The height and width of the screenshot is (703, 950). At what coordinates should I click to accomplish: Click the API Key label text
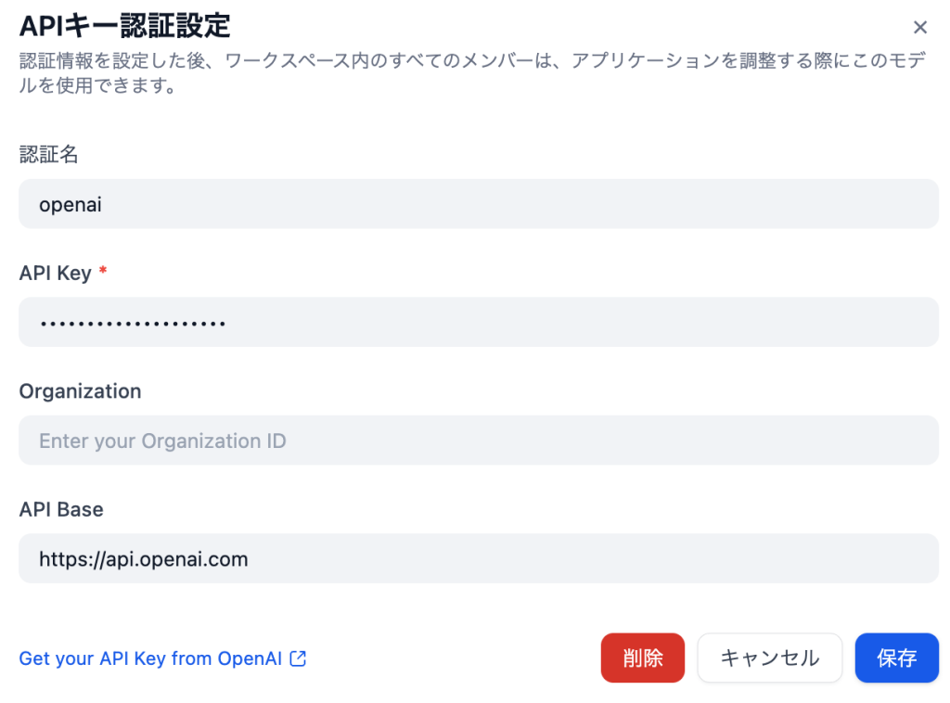55,273
